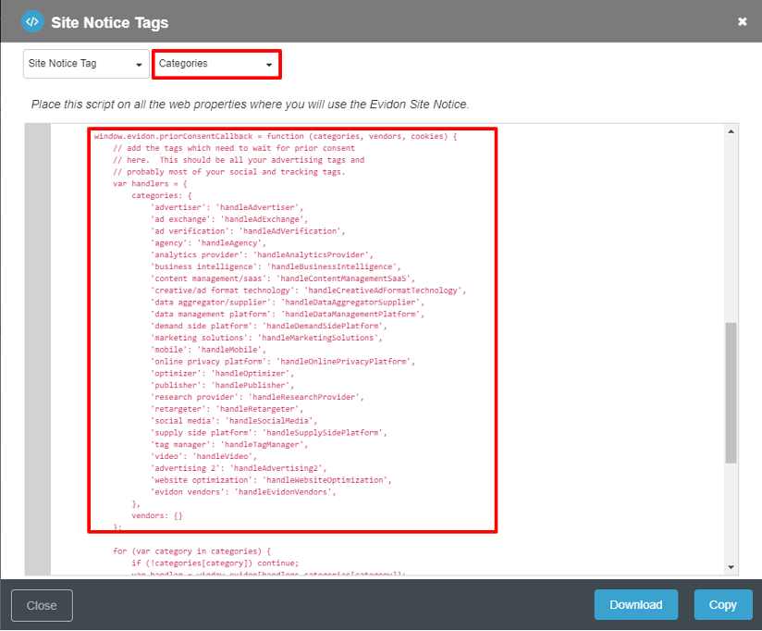Screen dimensions: 762x631
Task: Click the 'categories: {' code line
Action: pyautogui.click(x=162, y=195)
